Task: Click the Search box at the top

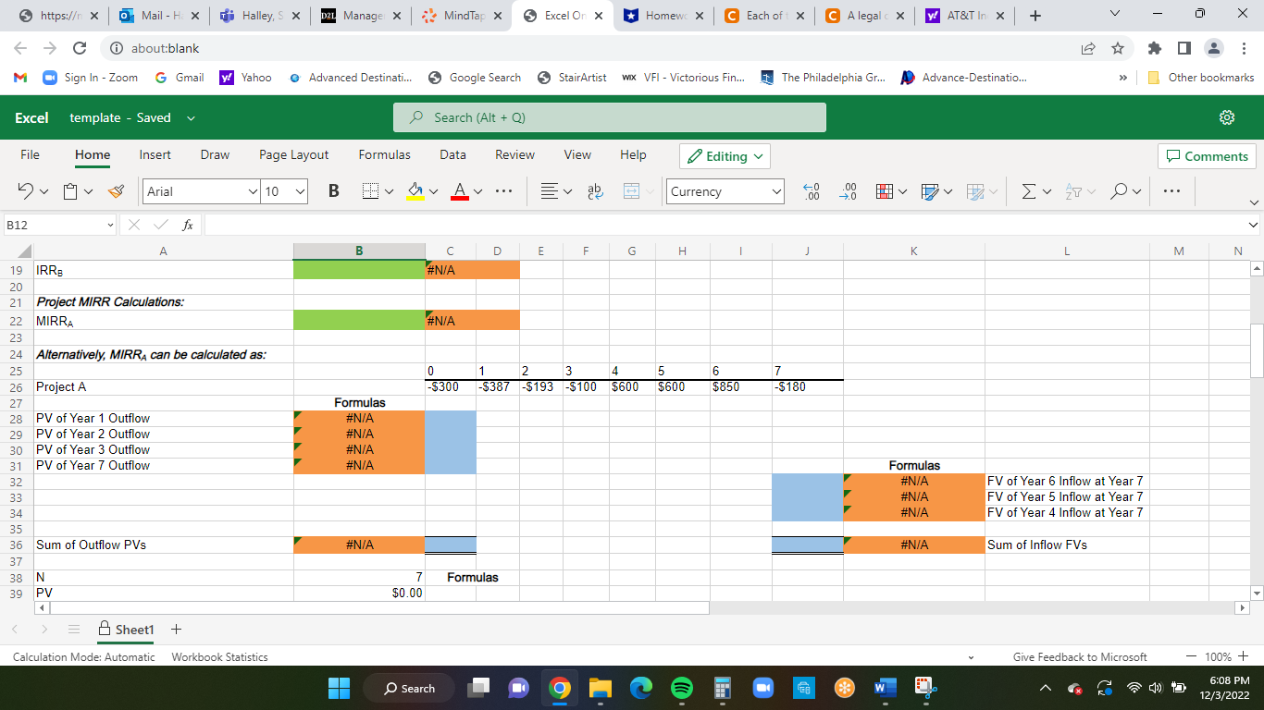Action: click(610, 117)
